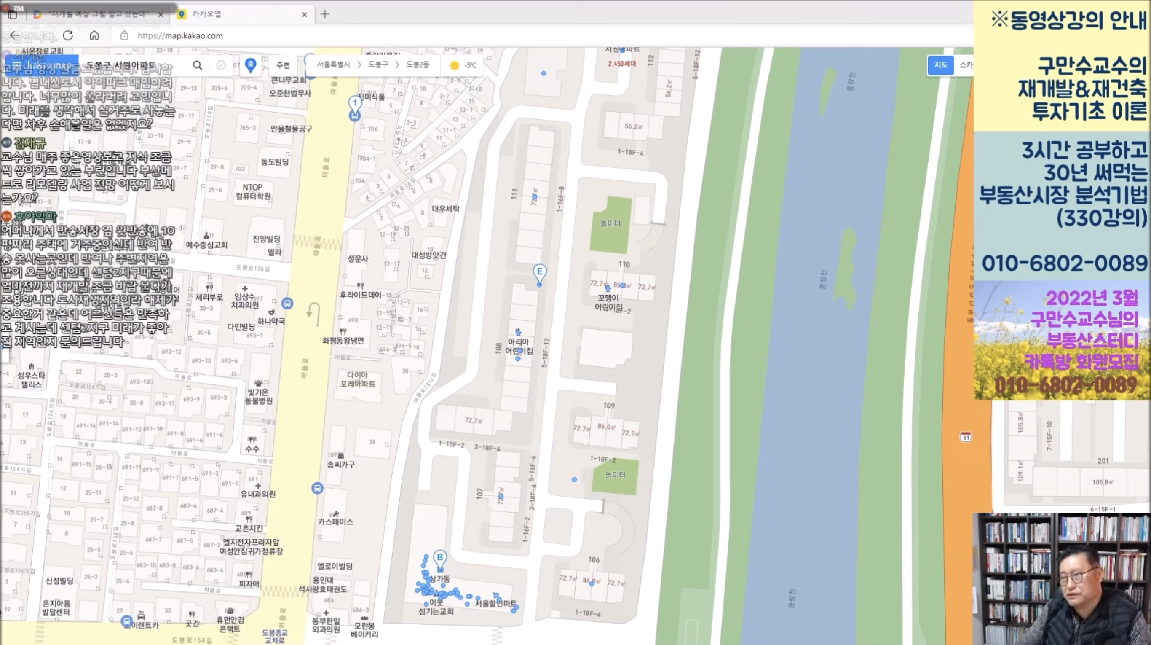The image size is (1151, 645).
Task: Click the 동도빌딩 map label
Action: (x=274, y=161)
